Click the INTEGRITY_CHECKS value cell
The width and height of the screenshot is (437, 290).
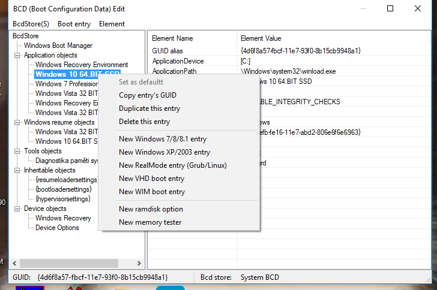tap(300, 102)
